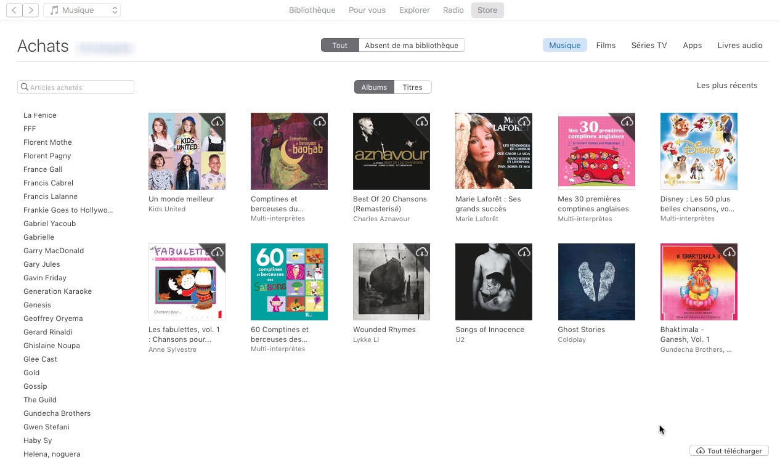
Task: Pick Gabriel Yacoub in the list
Action: (49, 224)
